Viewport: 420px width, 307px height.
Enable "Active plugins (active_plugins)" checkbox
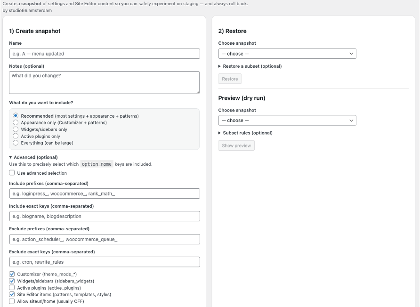click(11, 288)
